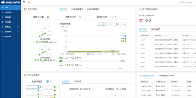
Task: Switch to the 内存使用率TOP10 tab
Action: (167, 76)
